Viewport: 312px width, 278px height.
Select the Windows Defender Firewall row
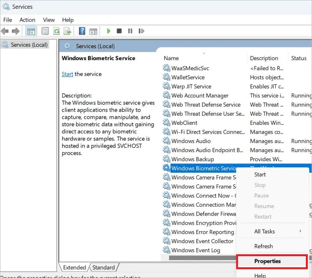point(199,214)
